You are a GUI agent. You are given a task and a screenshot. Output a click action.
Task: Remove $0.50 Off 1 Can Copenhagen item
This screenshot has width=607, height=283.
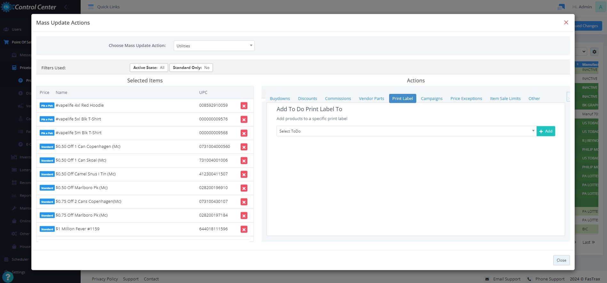(244, 147)
